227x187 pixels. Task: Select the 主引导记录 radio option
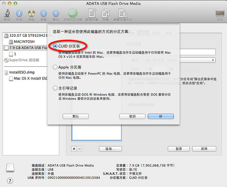tap(55, 88)
